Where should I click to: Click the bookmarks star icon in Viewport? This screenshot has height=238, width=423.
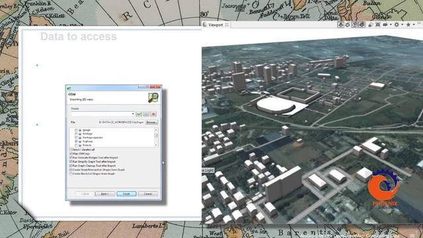point(408,24)
